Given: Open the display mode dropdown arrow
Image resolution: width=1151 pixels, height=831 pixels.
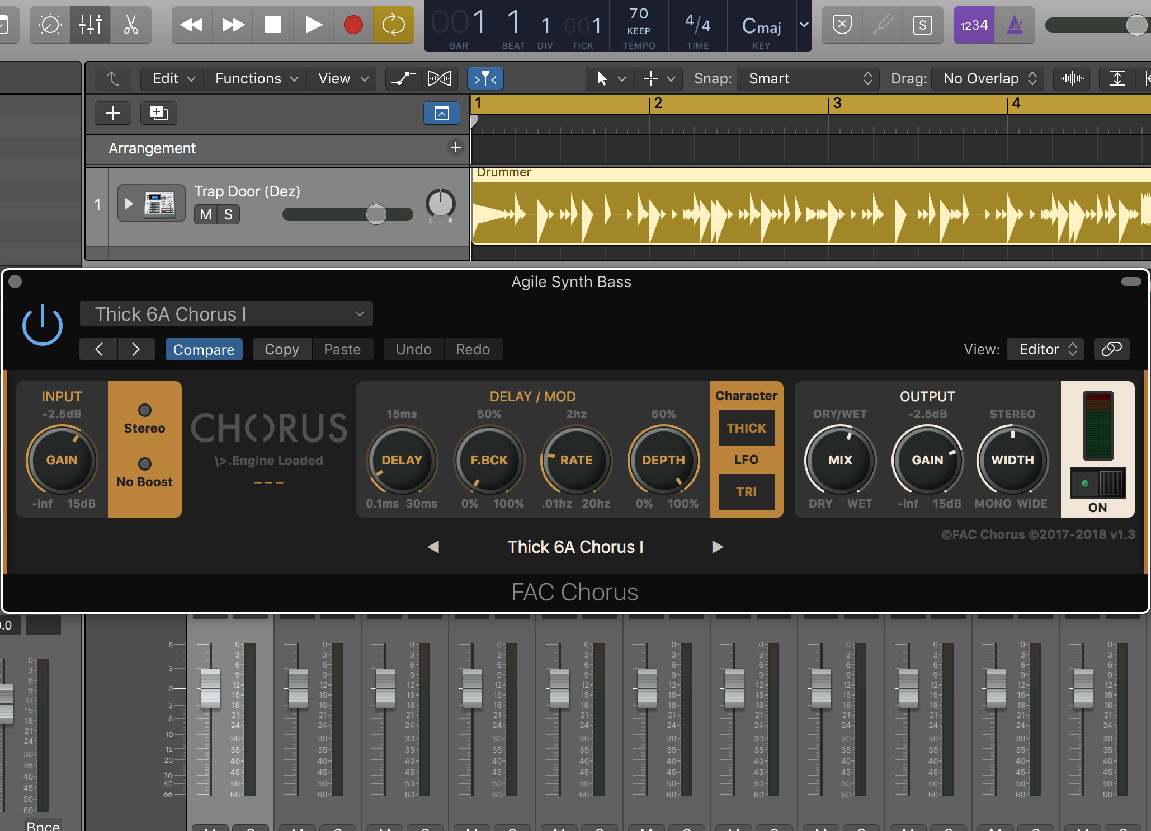Looking at the screenshot, I should pos(804,25).
